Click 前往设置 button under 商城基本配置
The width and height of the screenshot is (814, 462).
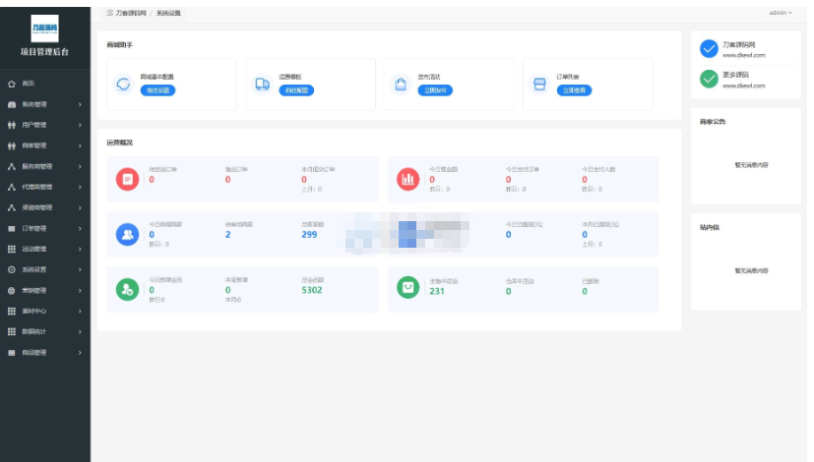pos(157,89)
